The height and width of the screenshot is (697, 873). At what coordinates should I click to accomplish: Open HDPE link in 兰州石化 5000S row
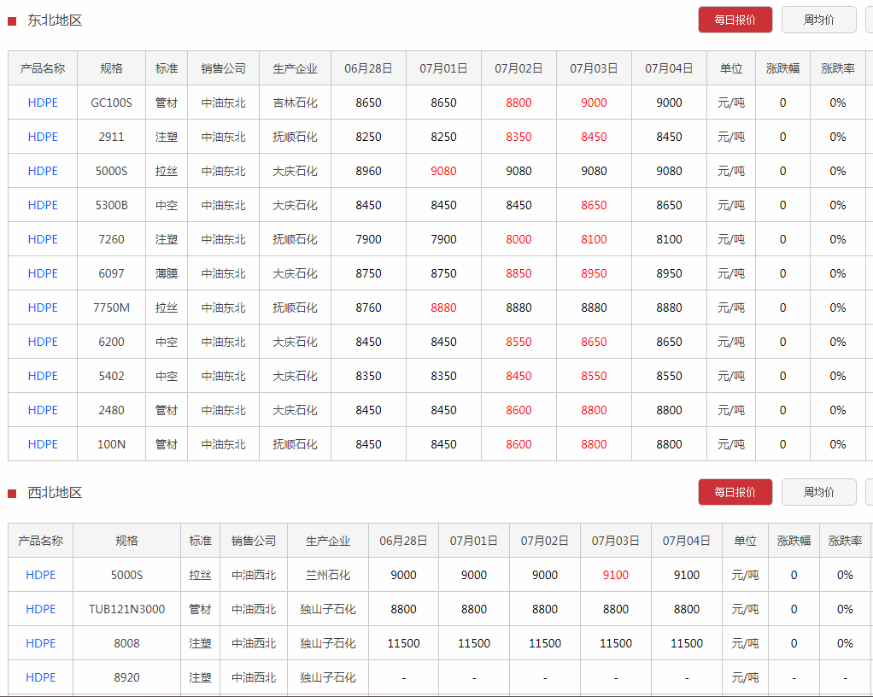click(x=41, y=575)
